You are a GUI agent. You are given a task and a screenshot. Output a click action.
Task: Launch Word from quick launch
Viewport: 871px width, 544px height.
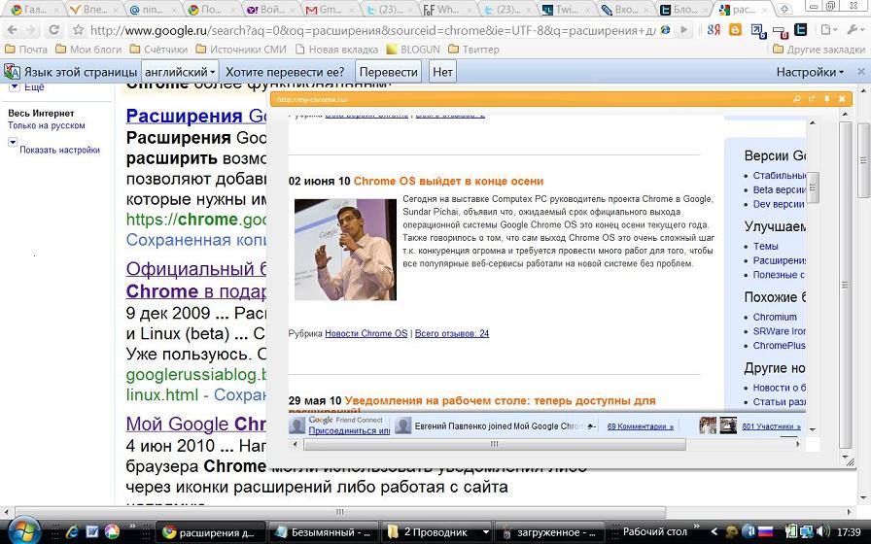[x=91, y=531]
